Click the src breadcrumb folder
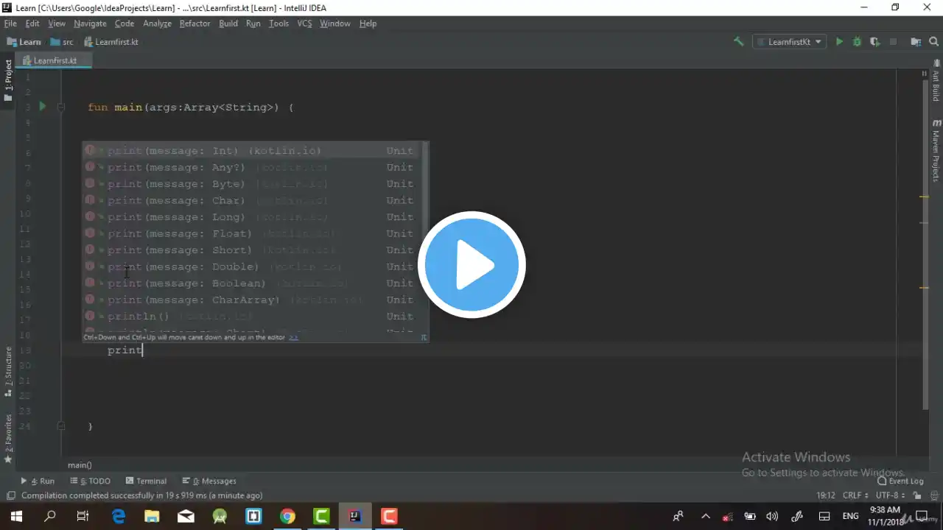 62,42
